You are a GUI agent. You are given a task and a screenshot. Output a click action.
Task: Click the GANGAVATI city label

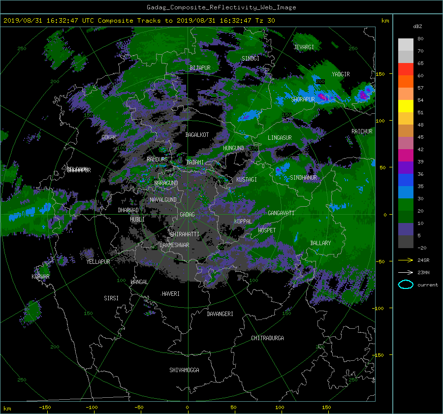point(281,213)
